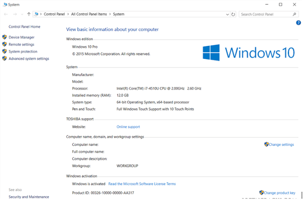Click Product ID 00326-10000-00000-AA317 text
This screenshot has height=200, width=306.
pyautogui.click(x=103, y=193)
